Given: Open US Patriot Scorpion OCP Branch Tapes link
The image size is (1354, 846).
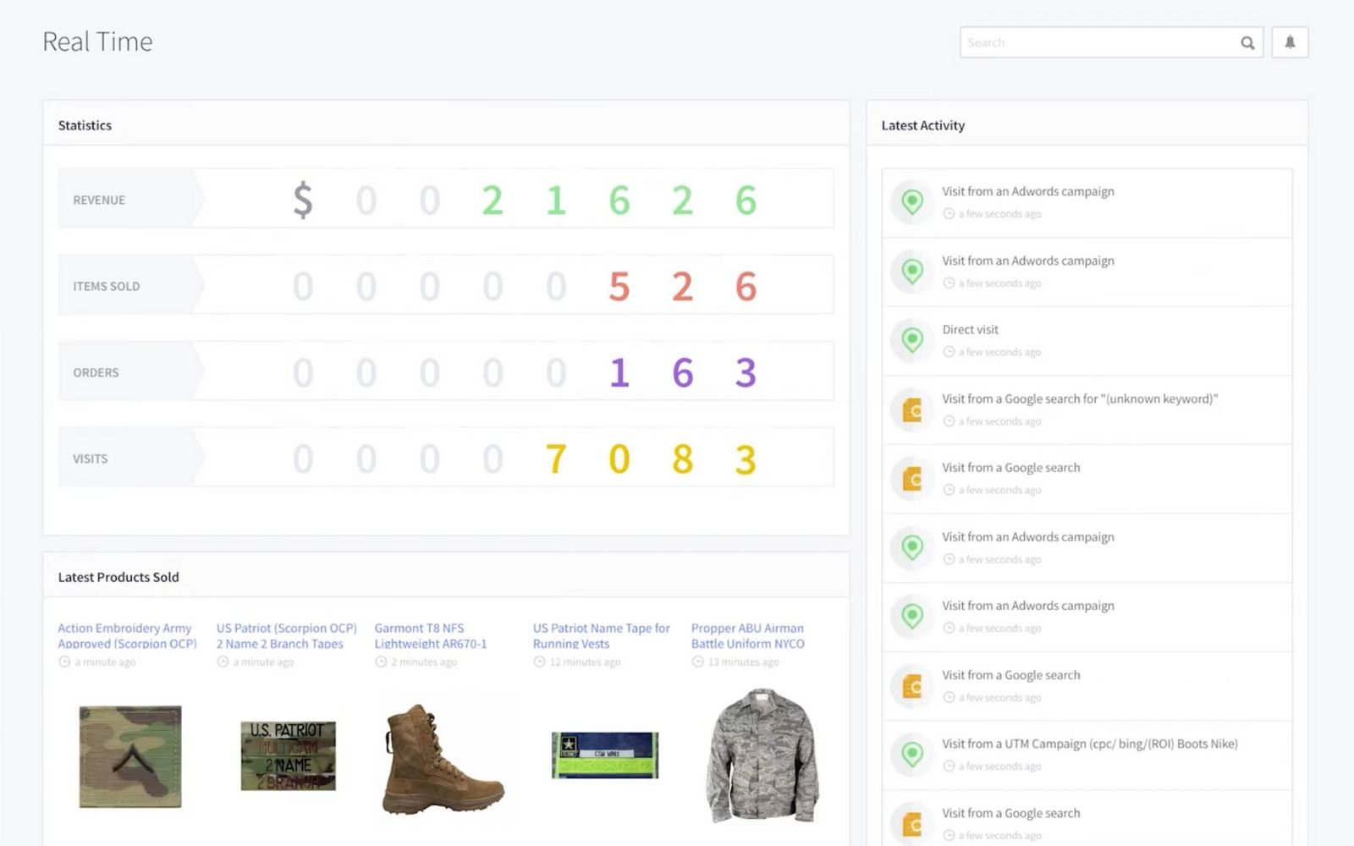Looking at the screenshot, I should click(286, 635).
